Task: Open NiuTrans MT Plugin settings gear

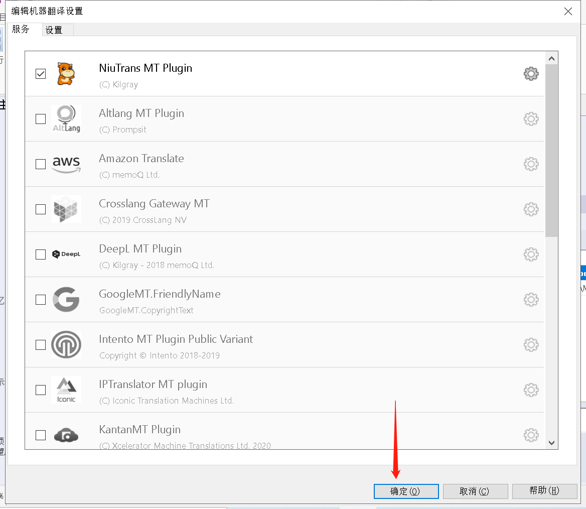Action: [x=531, y=74]
